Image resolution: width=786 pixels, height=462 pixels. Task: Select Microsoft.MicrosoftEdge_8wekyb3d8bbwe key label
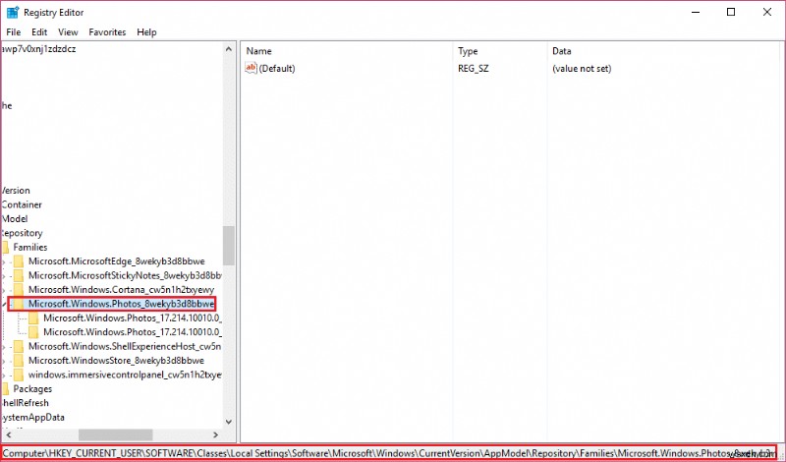pyautogui.click(x=116, y=261)
